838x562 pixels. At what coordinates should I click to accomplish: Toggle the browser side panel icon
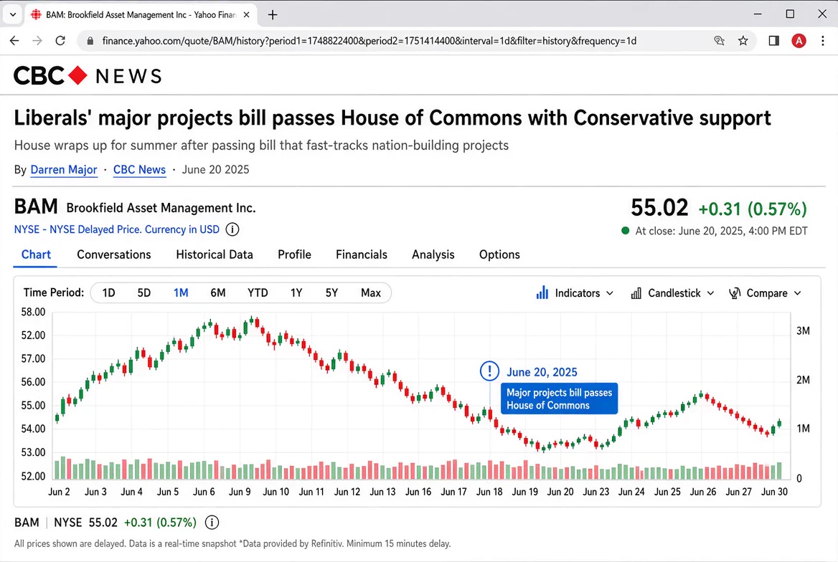[x=773, y=41]
